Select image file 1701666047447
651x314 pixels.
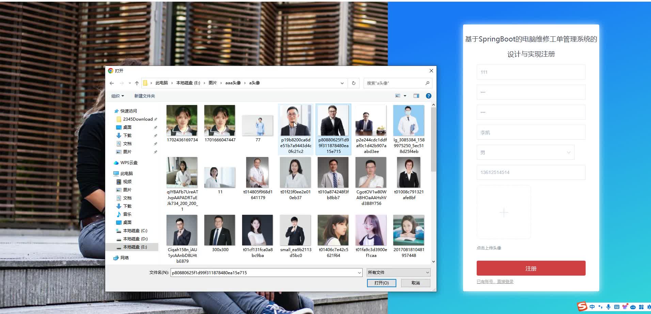point(220,124)
